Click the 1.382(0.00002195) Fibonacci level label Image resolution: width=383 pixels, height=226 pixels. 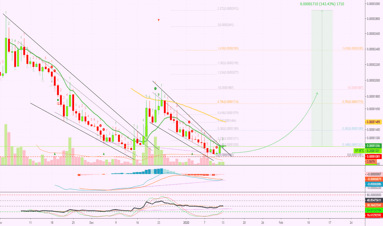click(x=228, y=63)
